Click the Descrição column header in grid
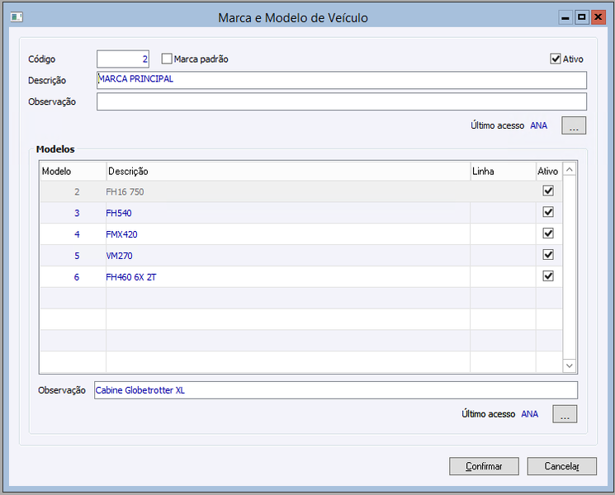Image resolution: width=615 pixels, height=495 pixels. tap(288, 172)
